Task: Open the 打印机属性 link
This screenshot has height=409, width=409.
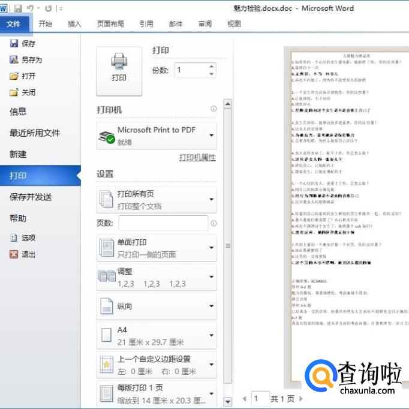Action: point(197,158)
